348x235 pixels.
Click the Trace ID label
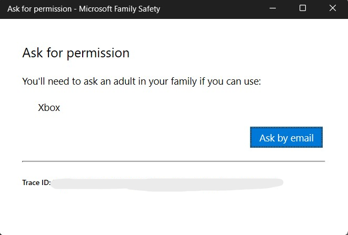[x=36, y=183]
